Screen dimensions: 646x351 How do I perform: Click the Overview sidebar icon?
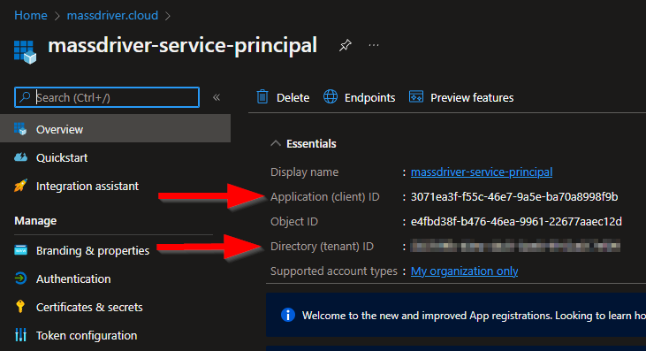tap(20, 129)
